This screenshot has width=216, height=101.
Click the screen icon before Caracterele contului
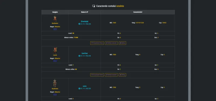pyautogui.click(x=93, y=6)
